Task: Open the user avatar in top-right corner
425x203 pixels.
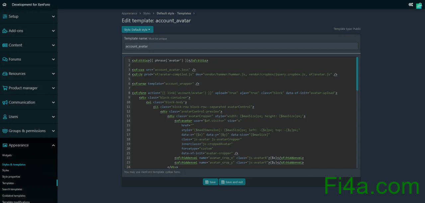Action: coord(419,6)
